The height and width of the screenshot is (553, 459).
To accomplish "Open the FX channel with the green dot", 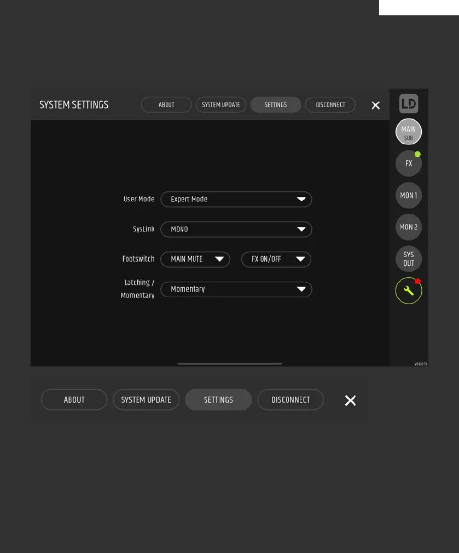I will coord(409,164).
